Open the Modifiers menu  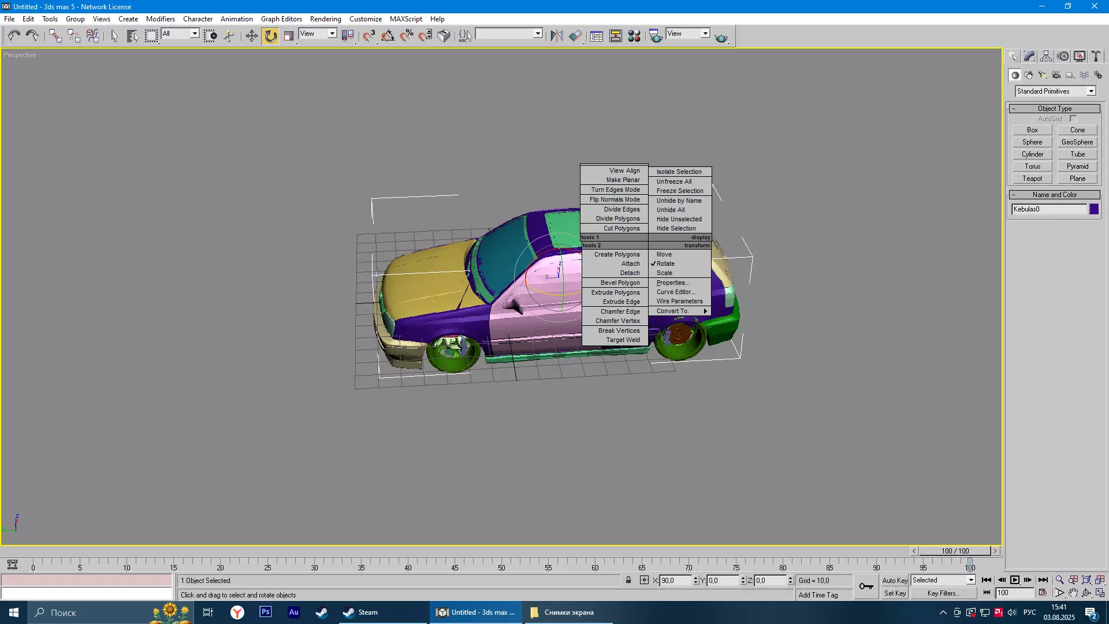[x=160, y=19]
